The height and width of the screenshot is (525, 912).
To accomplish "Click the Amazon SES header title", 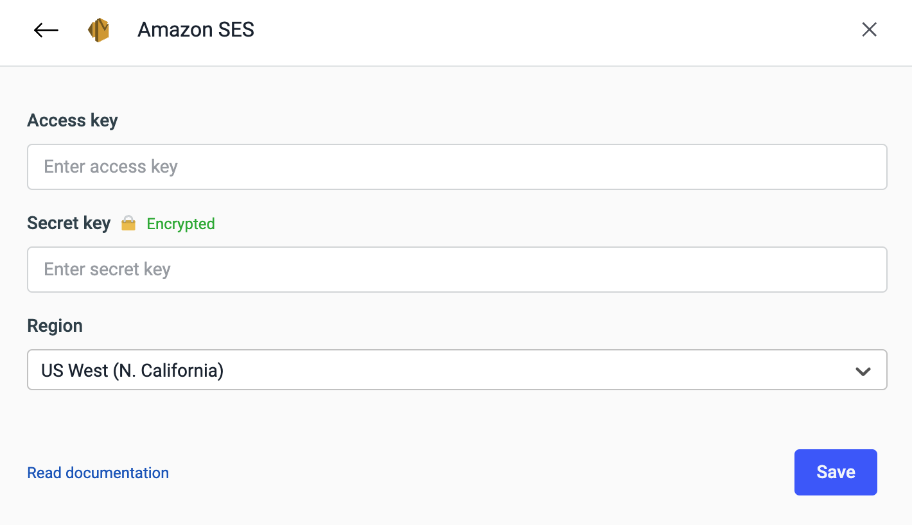I will [196, 30].
